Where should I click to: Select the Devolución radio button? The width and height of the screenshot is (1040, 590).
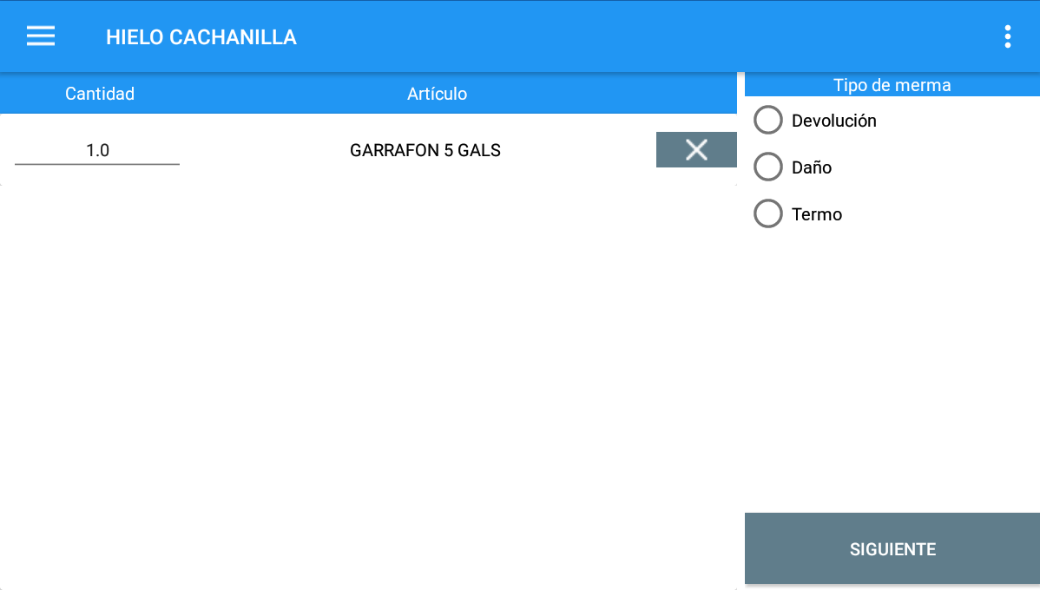pyautogui.click(x=768, y=120)
